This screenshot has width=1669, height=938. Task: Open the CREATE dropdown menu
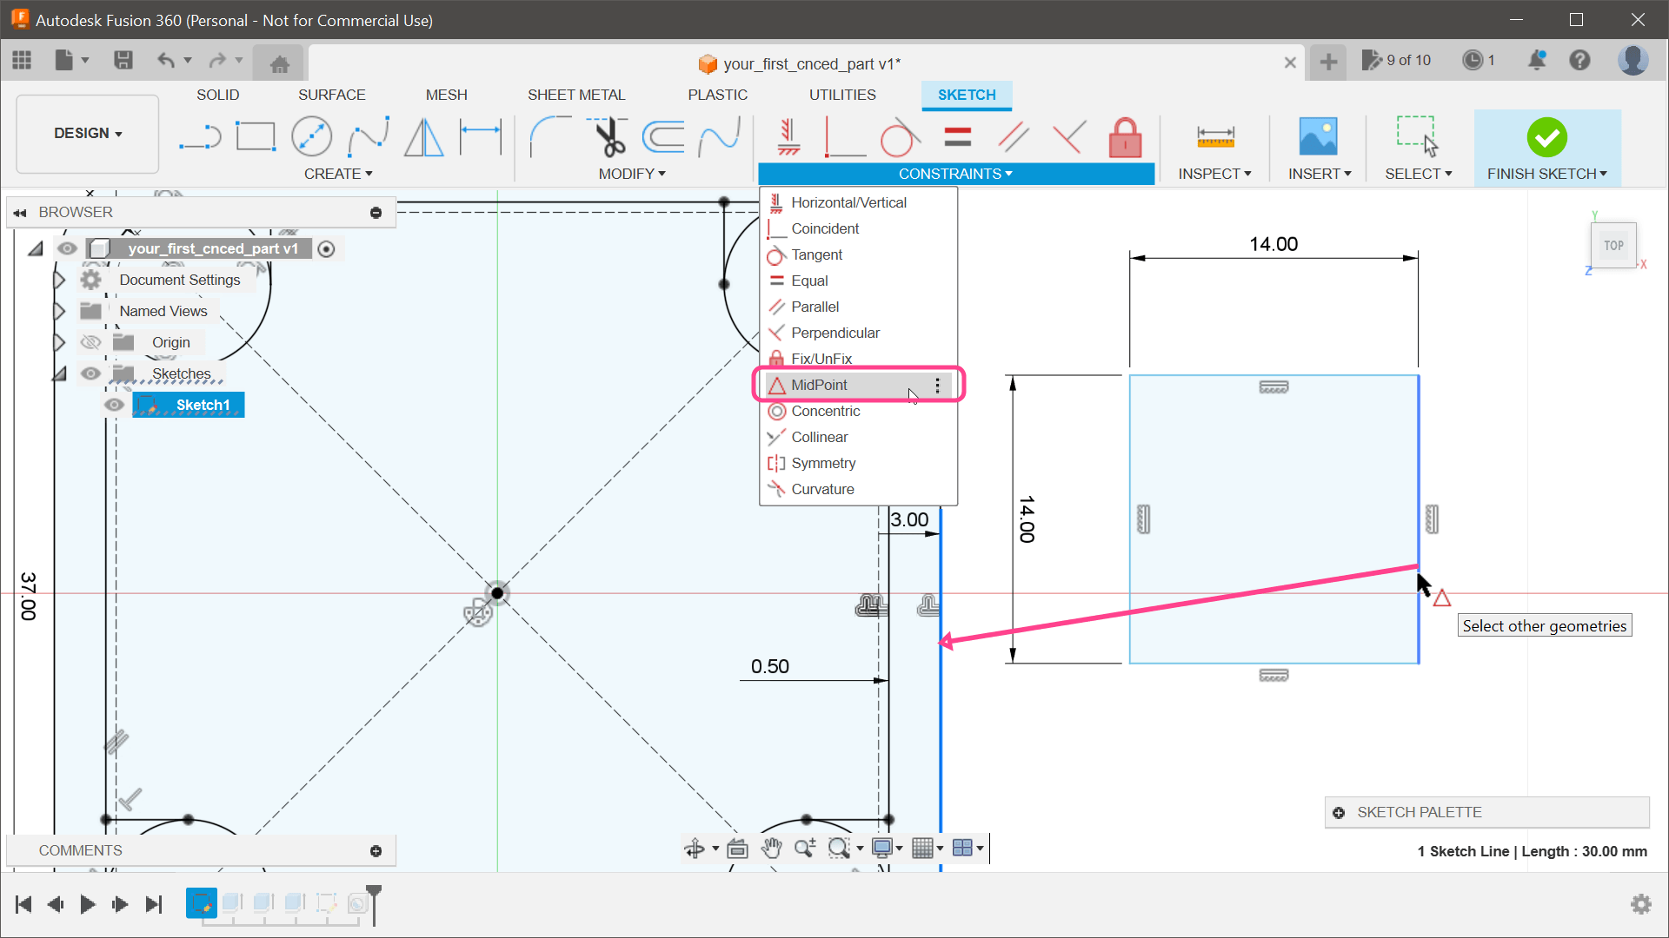(x=338, y=174)
